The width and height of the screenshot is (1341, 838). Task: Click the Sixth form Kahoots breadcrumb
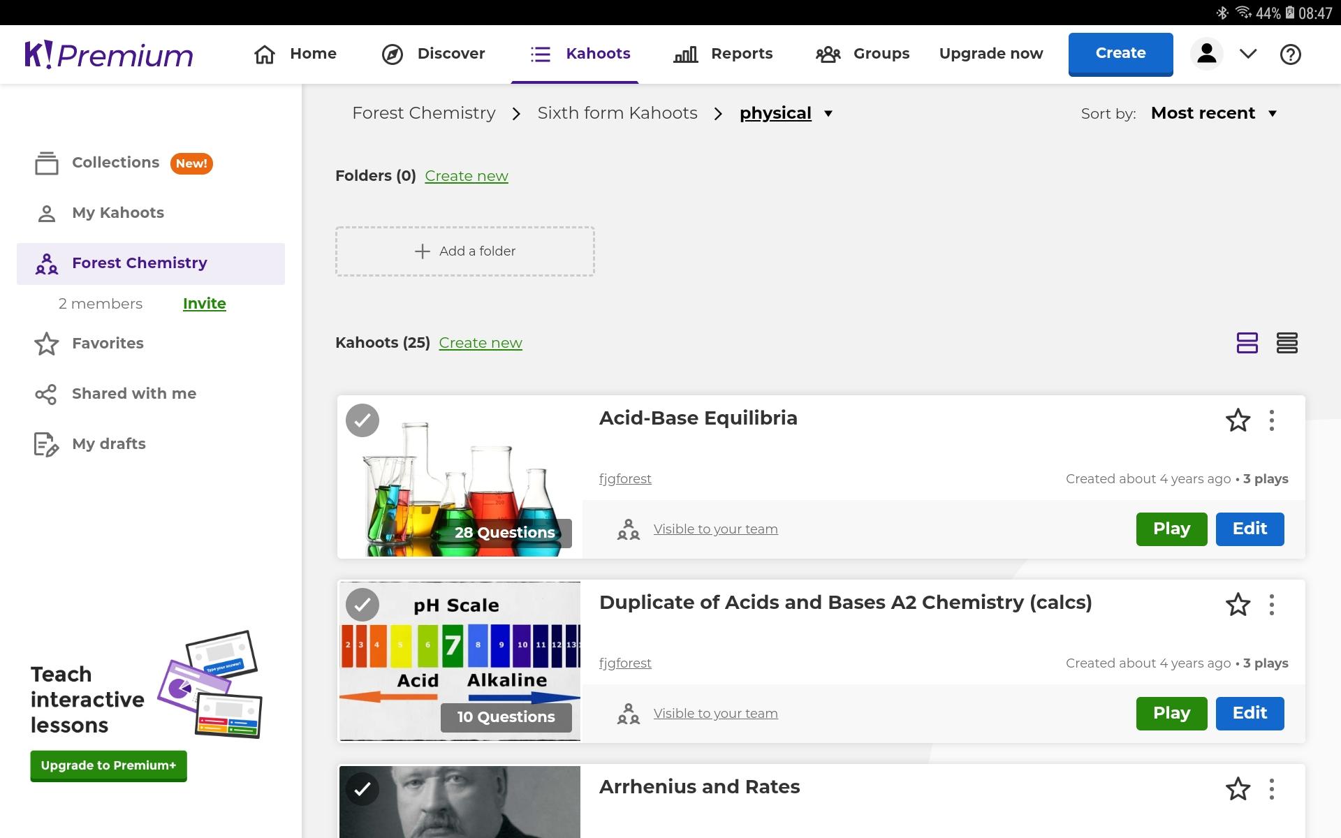pyautogui.click(x=617, y=113)
